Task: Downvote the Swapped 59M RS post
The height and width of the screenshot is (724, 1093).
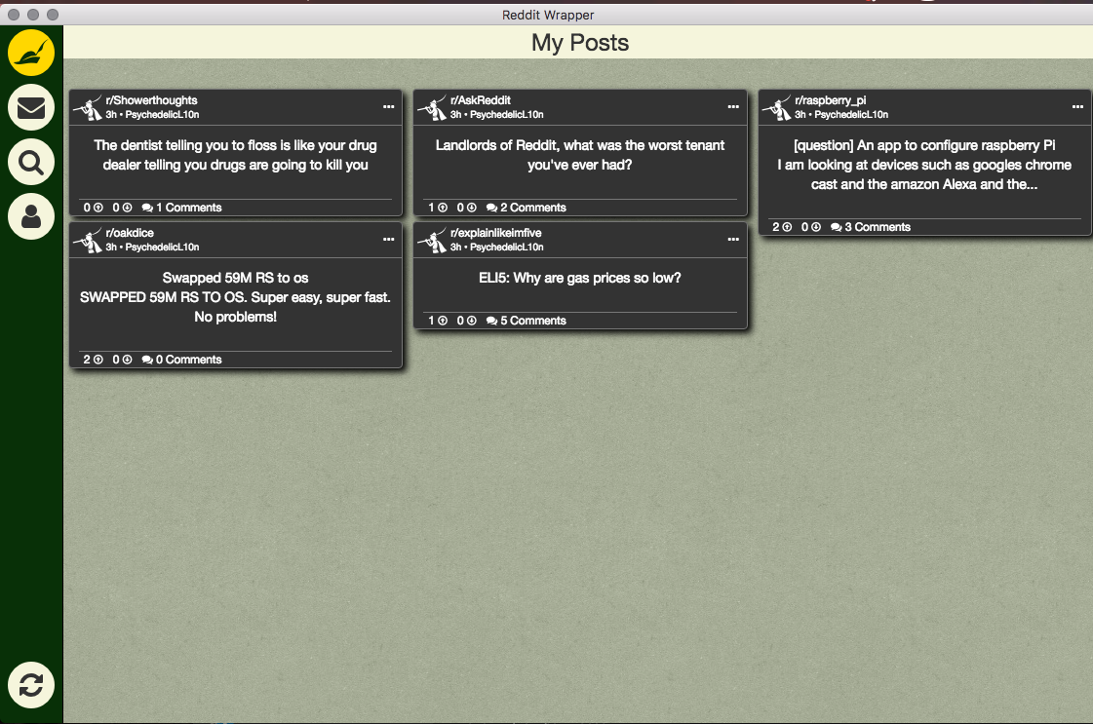Action: coord(127,360)
